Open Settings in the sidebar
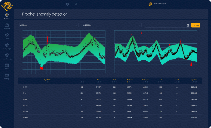 [7, 76]
